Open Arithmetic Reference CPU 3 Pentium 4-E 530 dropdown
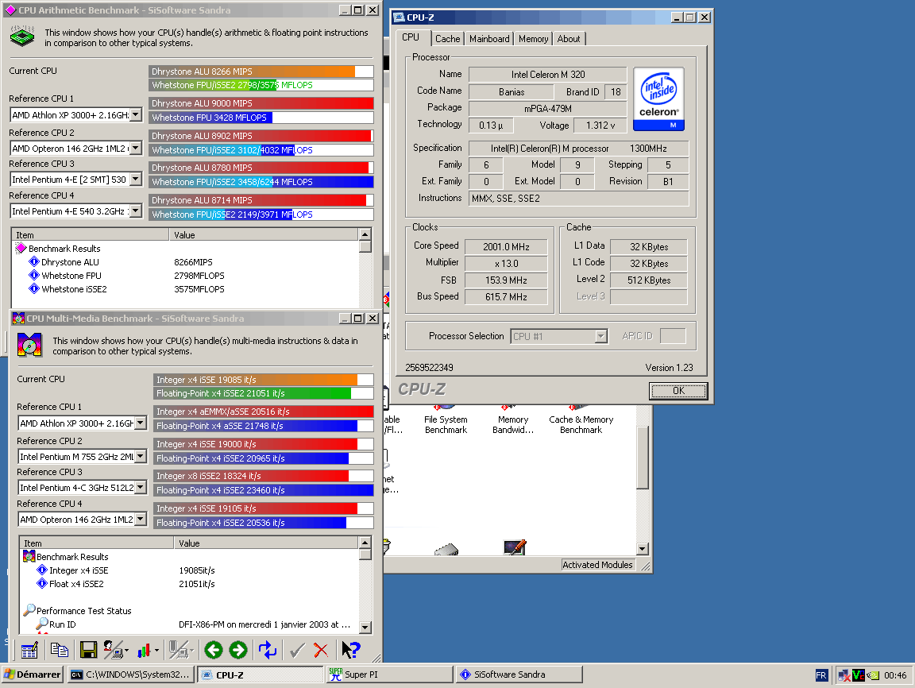 click(136, 179)
